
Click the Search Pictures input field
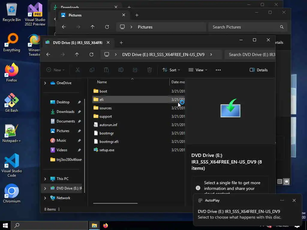[248, 27]
